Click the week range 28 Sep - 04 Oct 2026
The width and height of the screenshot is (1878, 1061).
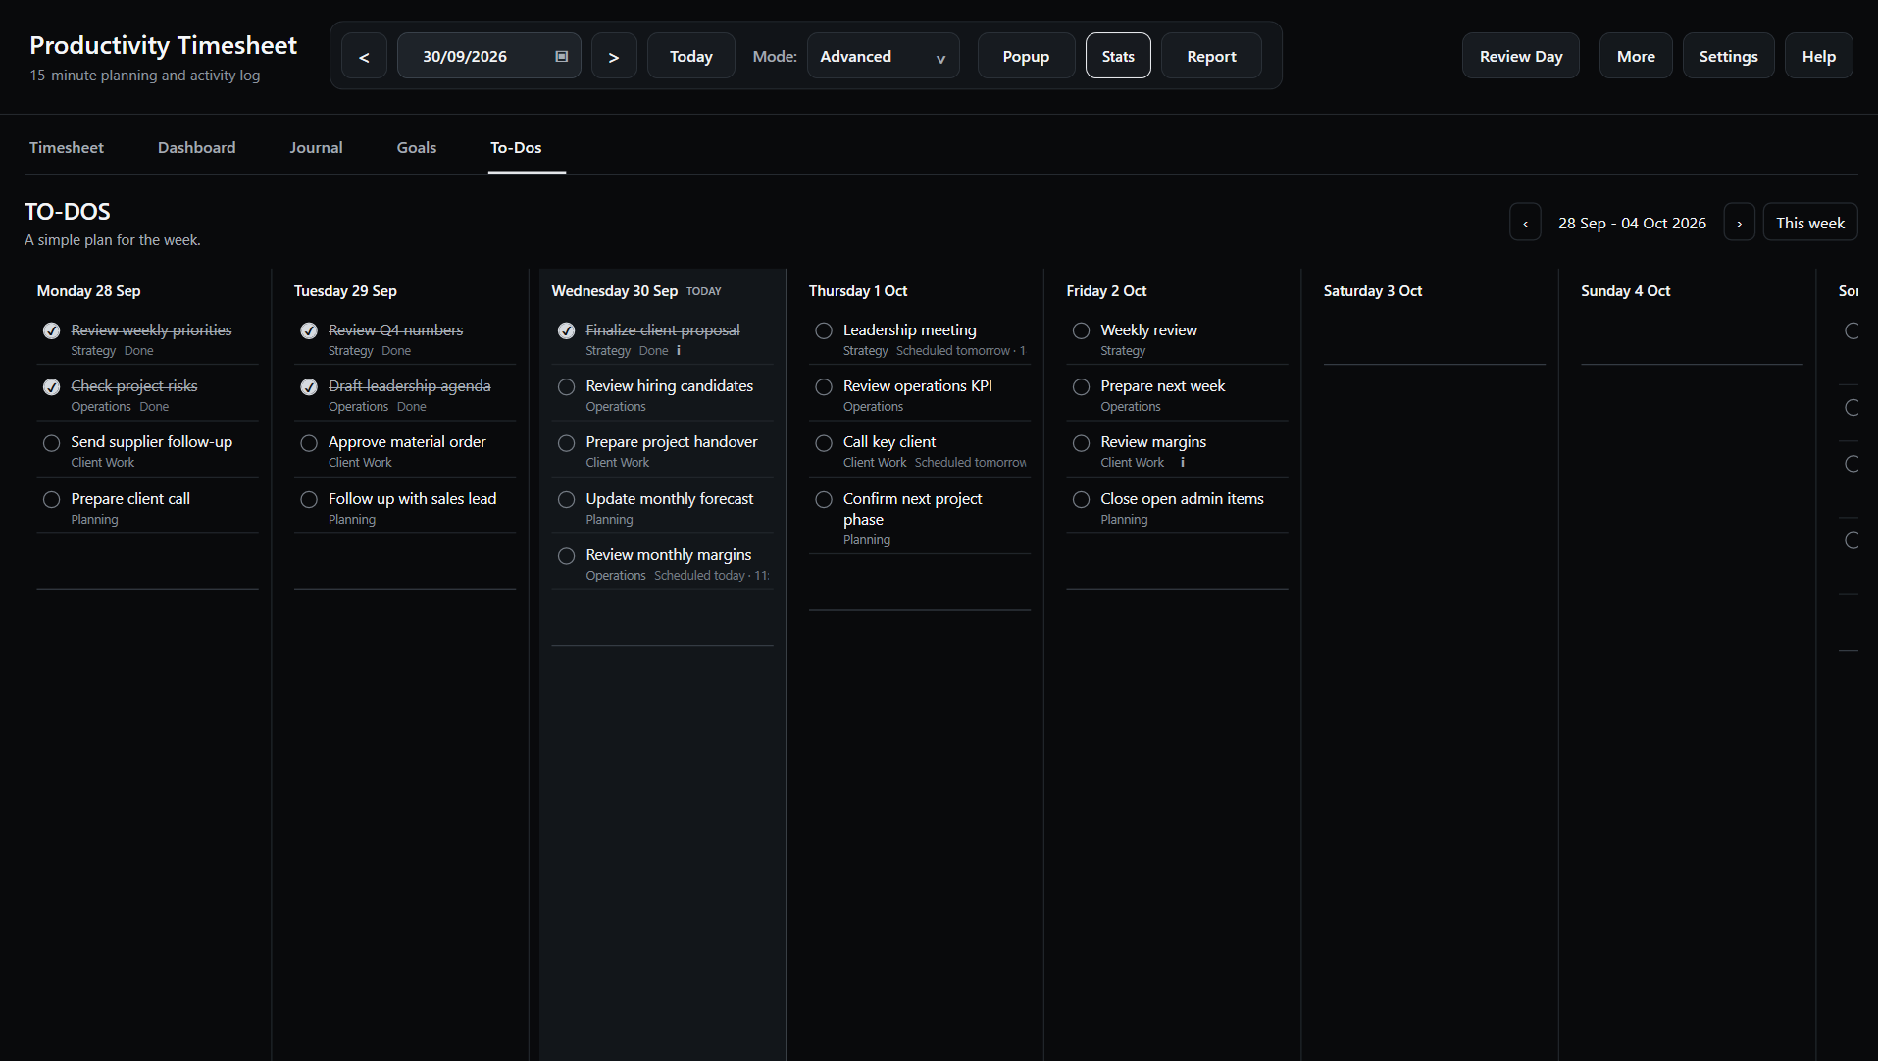pos(1632,223)
